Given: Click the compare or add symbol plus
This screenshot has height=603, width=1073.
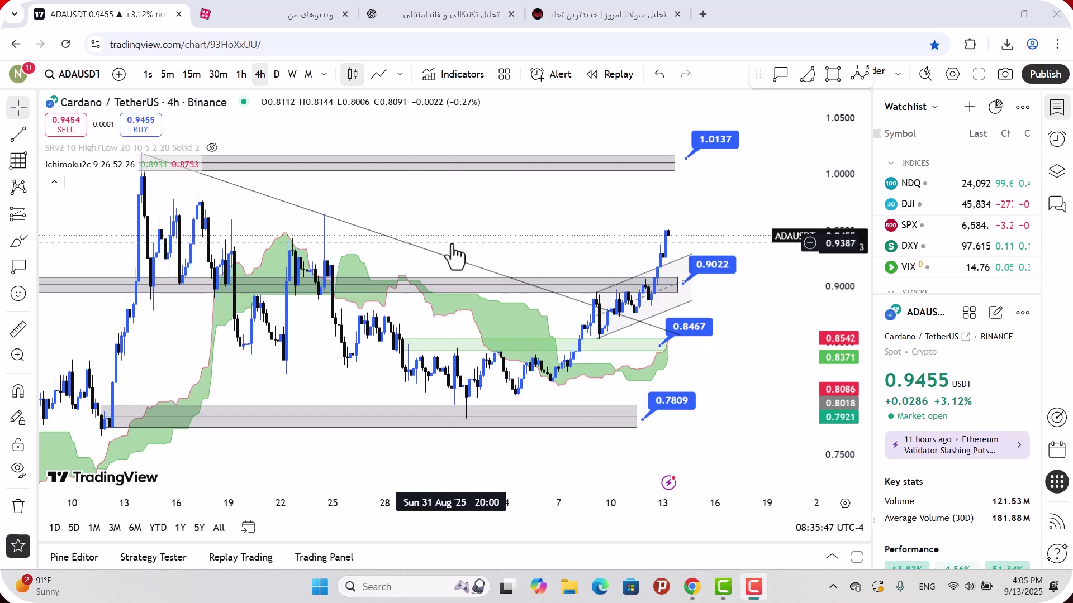Looking at the screenshot, I should coord(119,74).
